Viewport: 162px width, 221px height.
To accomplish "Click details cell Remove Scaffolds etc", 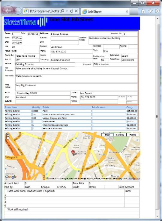I will tap(67, 129).
